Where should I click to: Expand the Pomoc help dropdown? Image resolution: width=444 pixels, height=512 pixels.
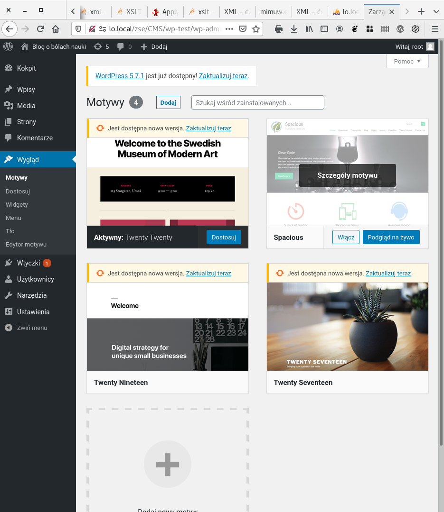click(407, 61)
